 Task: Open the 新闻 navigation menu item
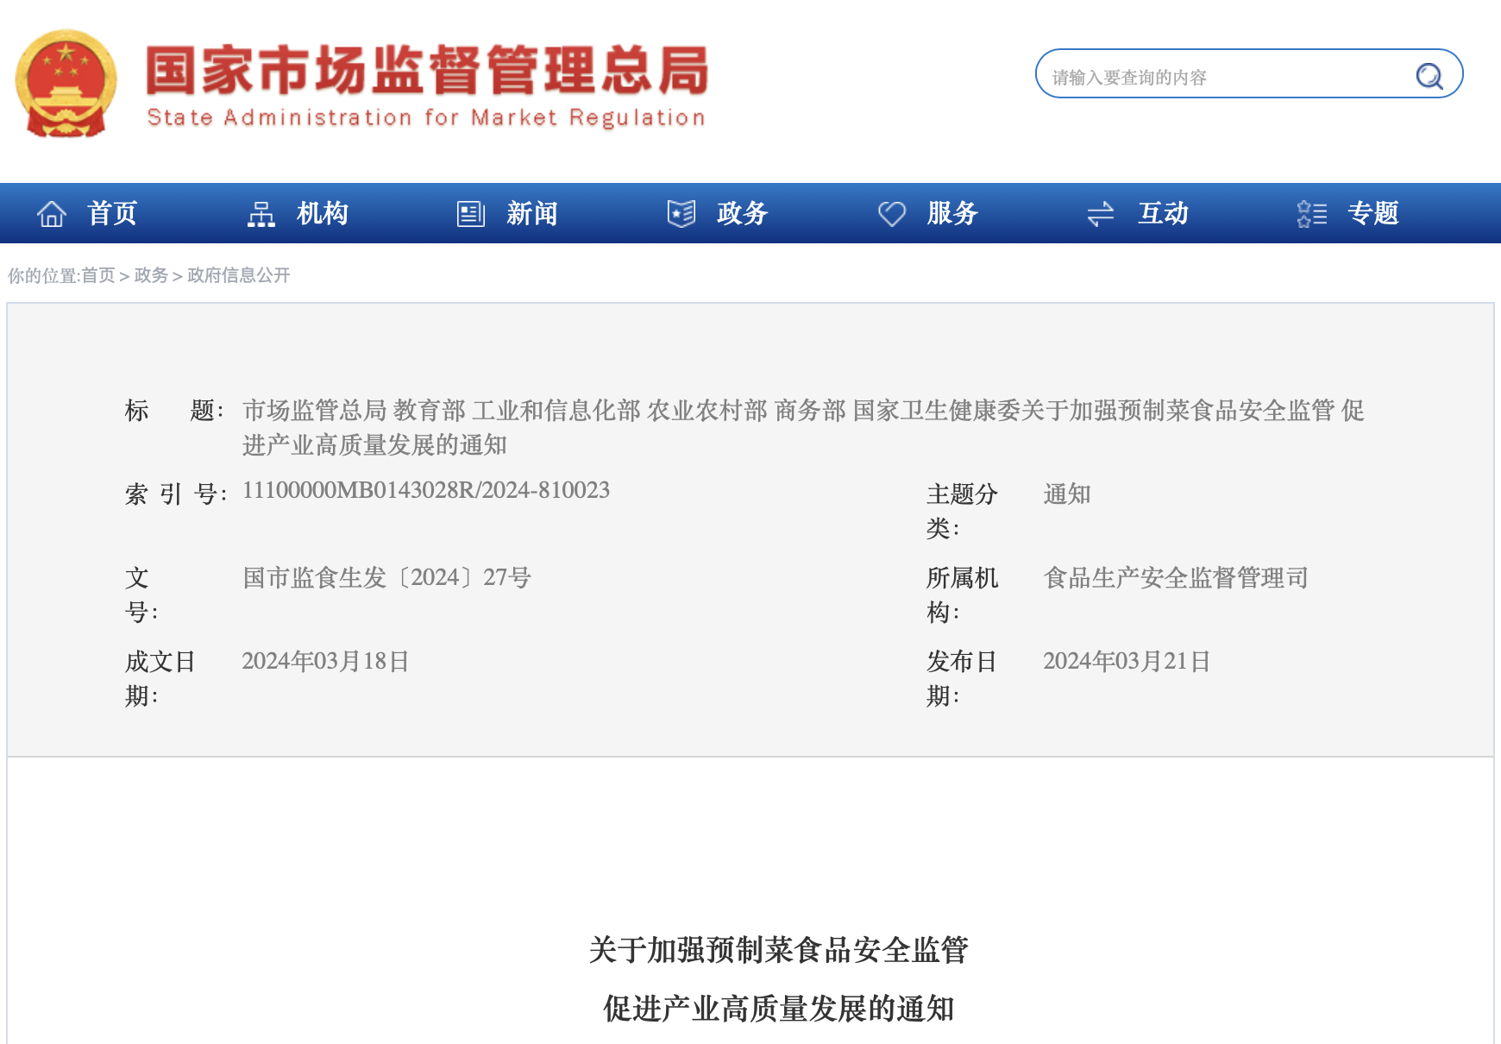[x=532, y=213]
